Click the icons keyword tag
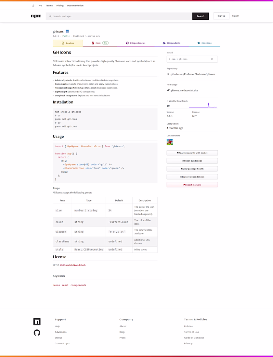Image resolution: width=273 pixels, height=357 pixels. pos(57,285)
